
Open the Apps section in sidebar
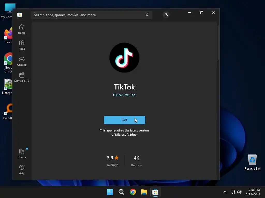coord(22,45)
